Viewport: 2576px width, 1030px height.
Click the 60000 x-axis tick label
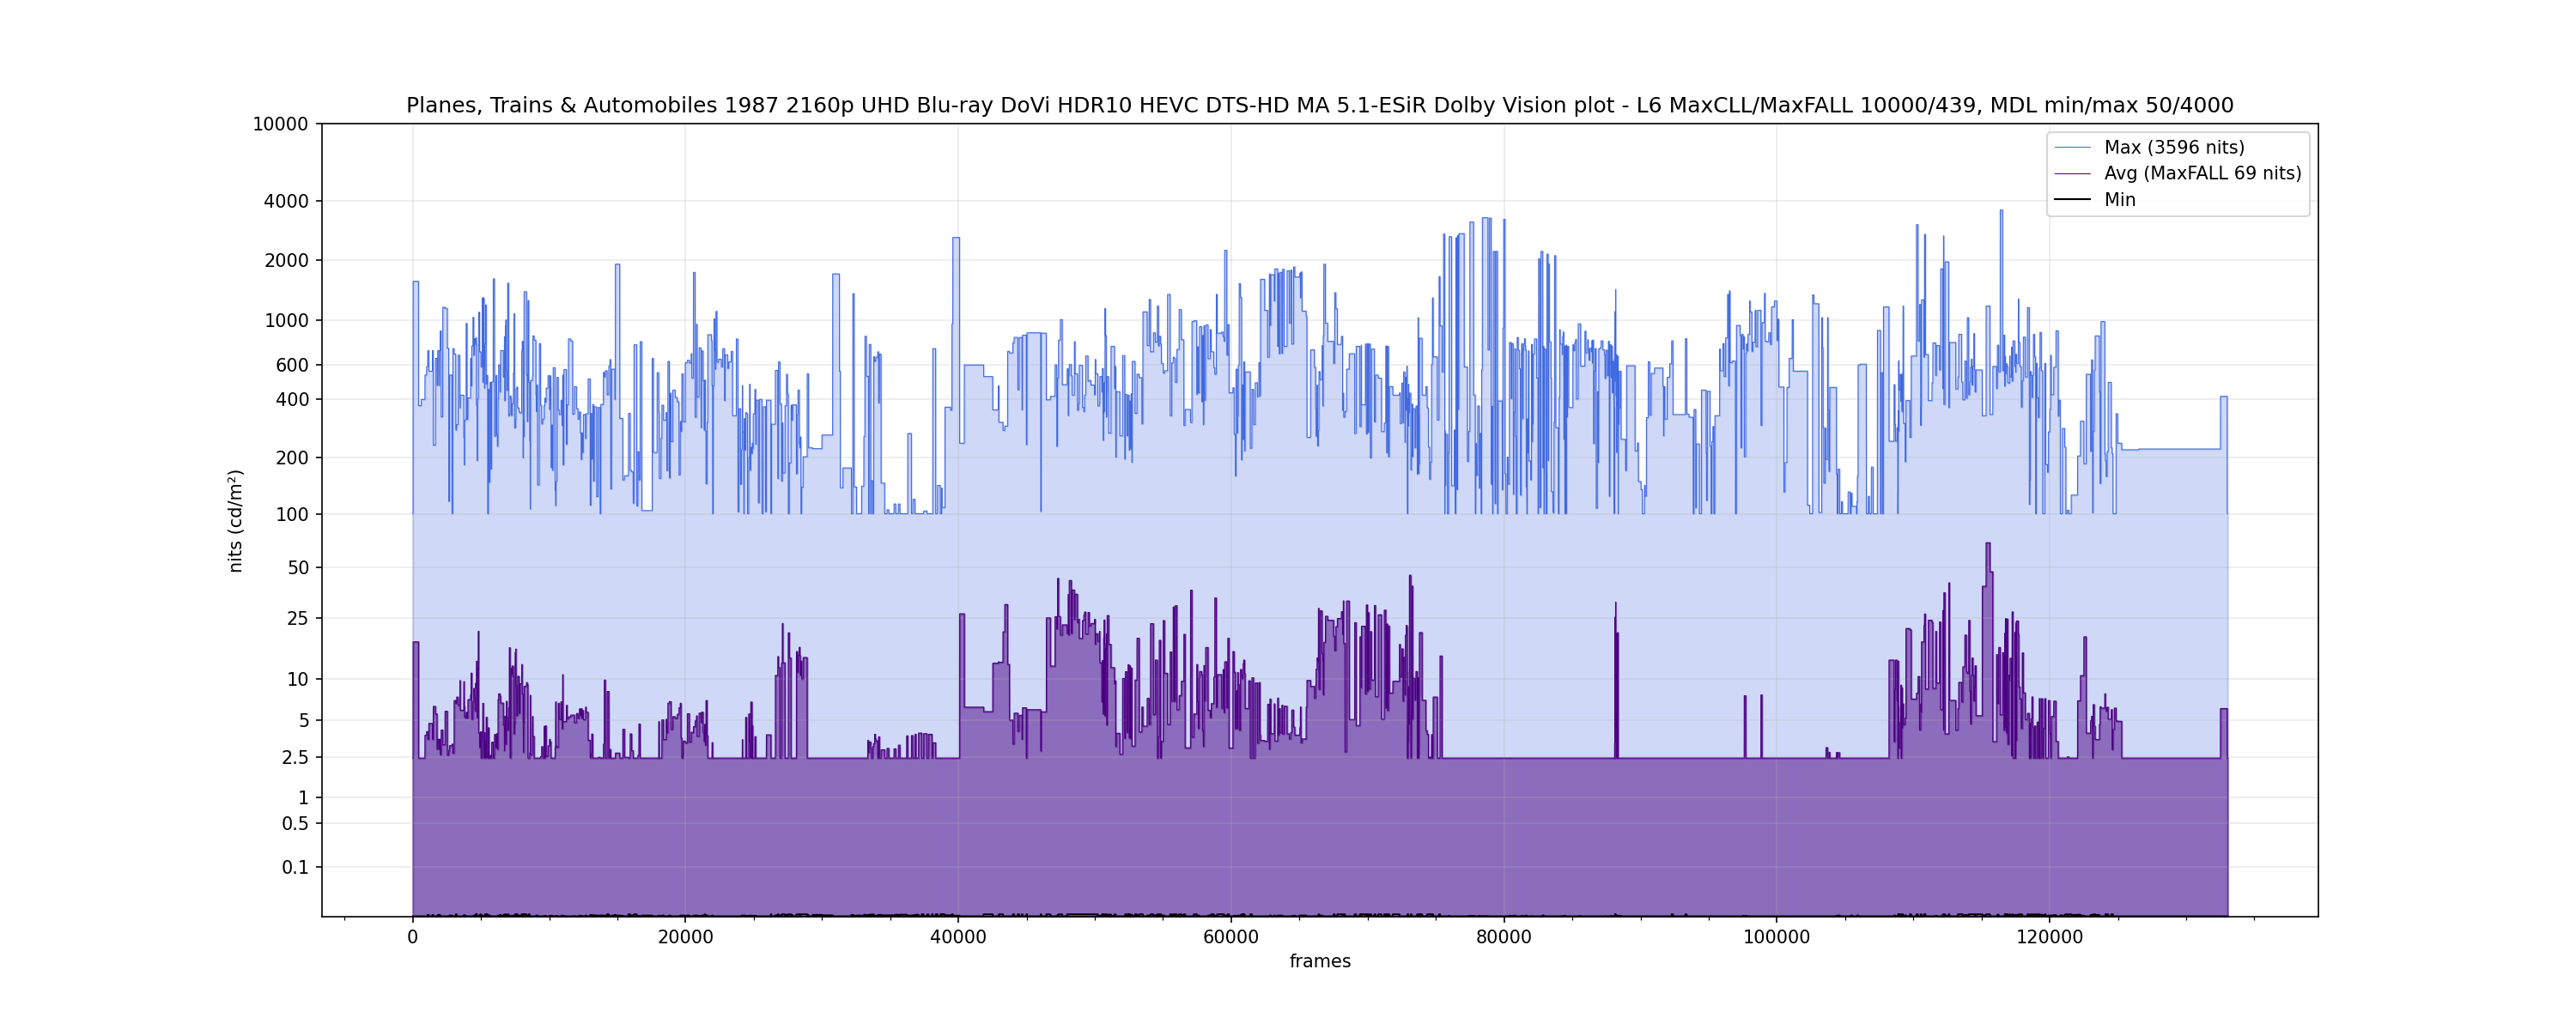(x=1230, y=938)
